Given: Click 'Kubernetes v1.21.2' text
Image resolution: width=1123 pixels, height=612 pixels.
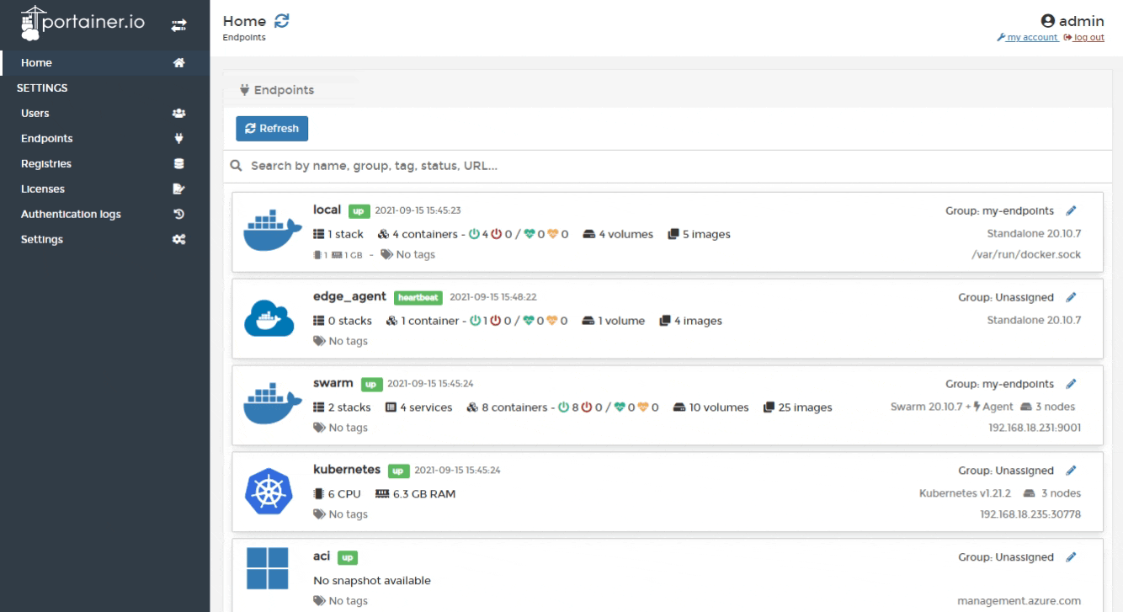Looking at the screenshot, I should 965,493.
